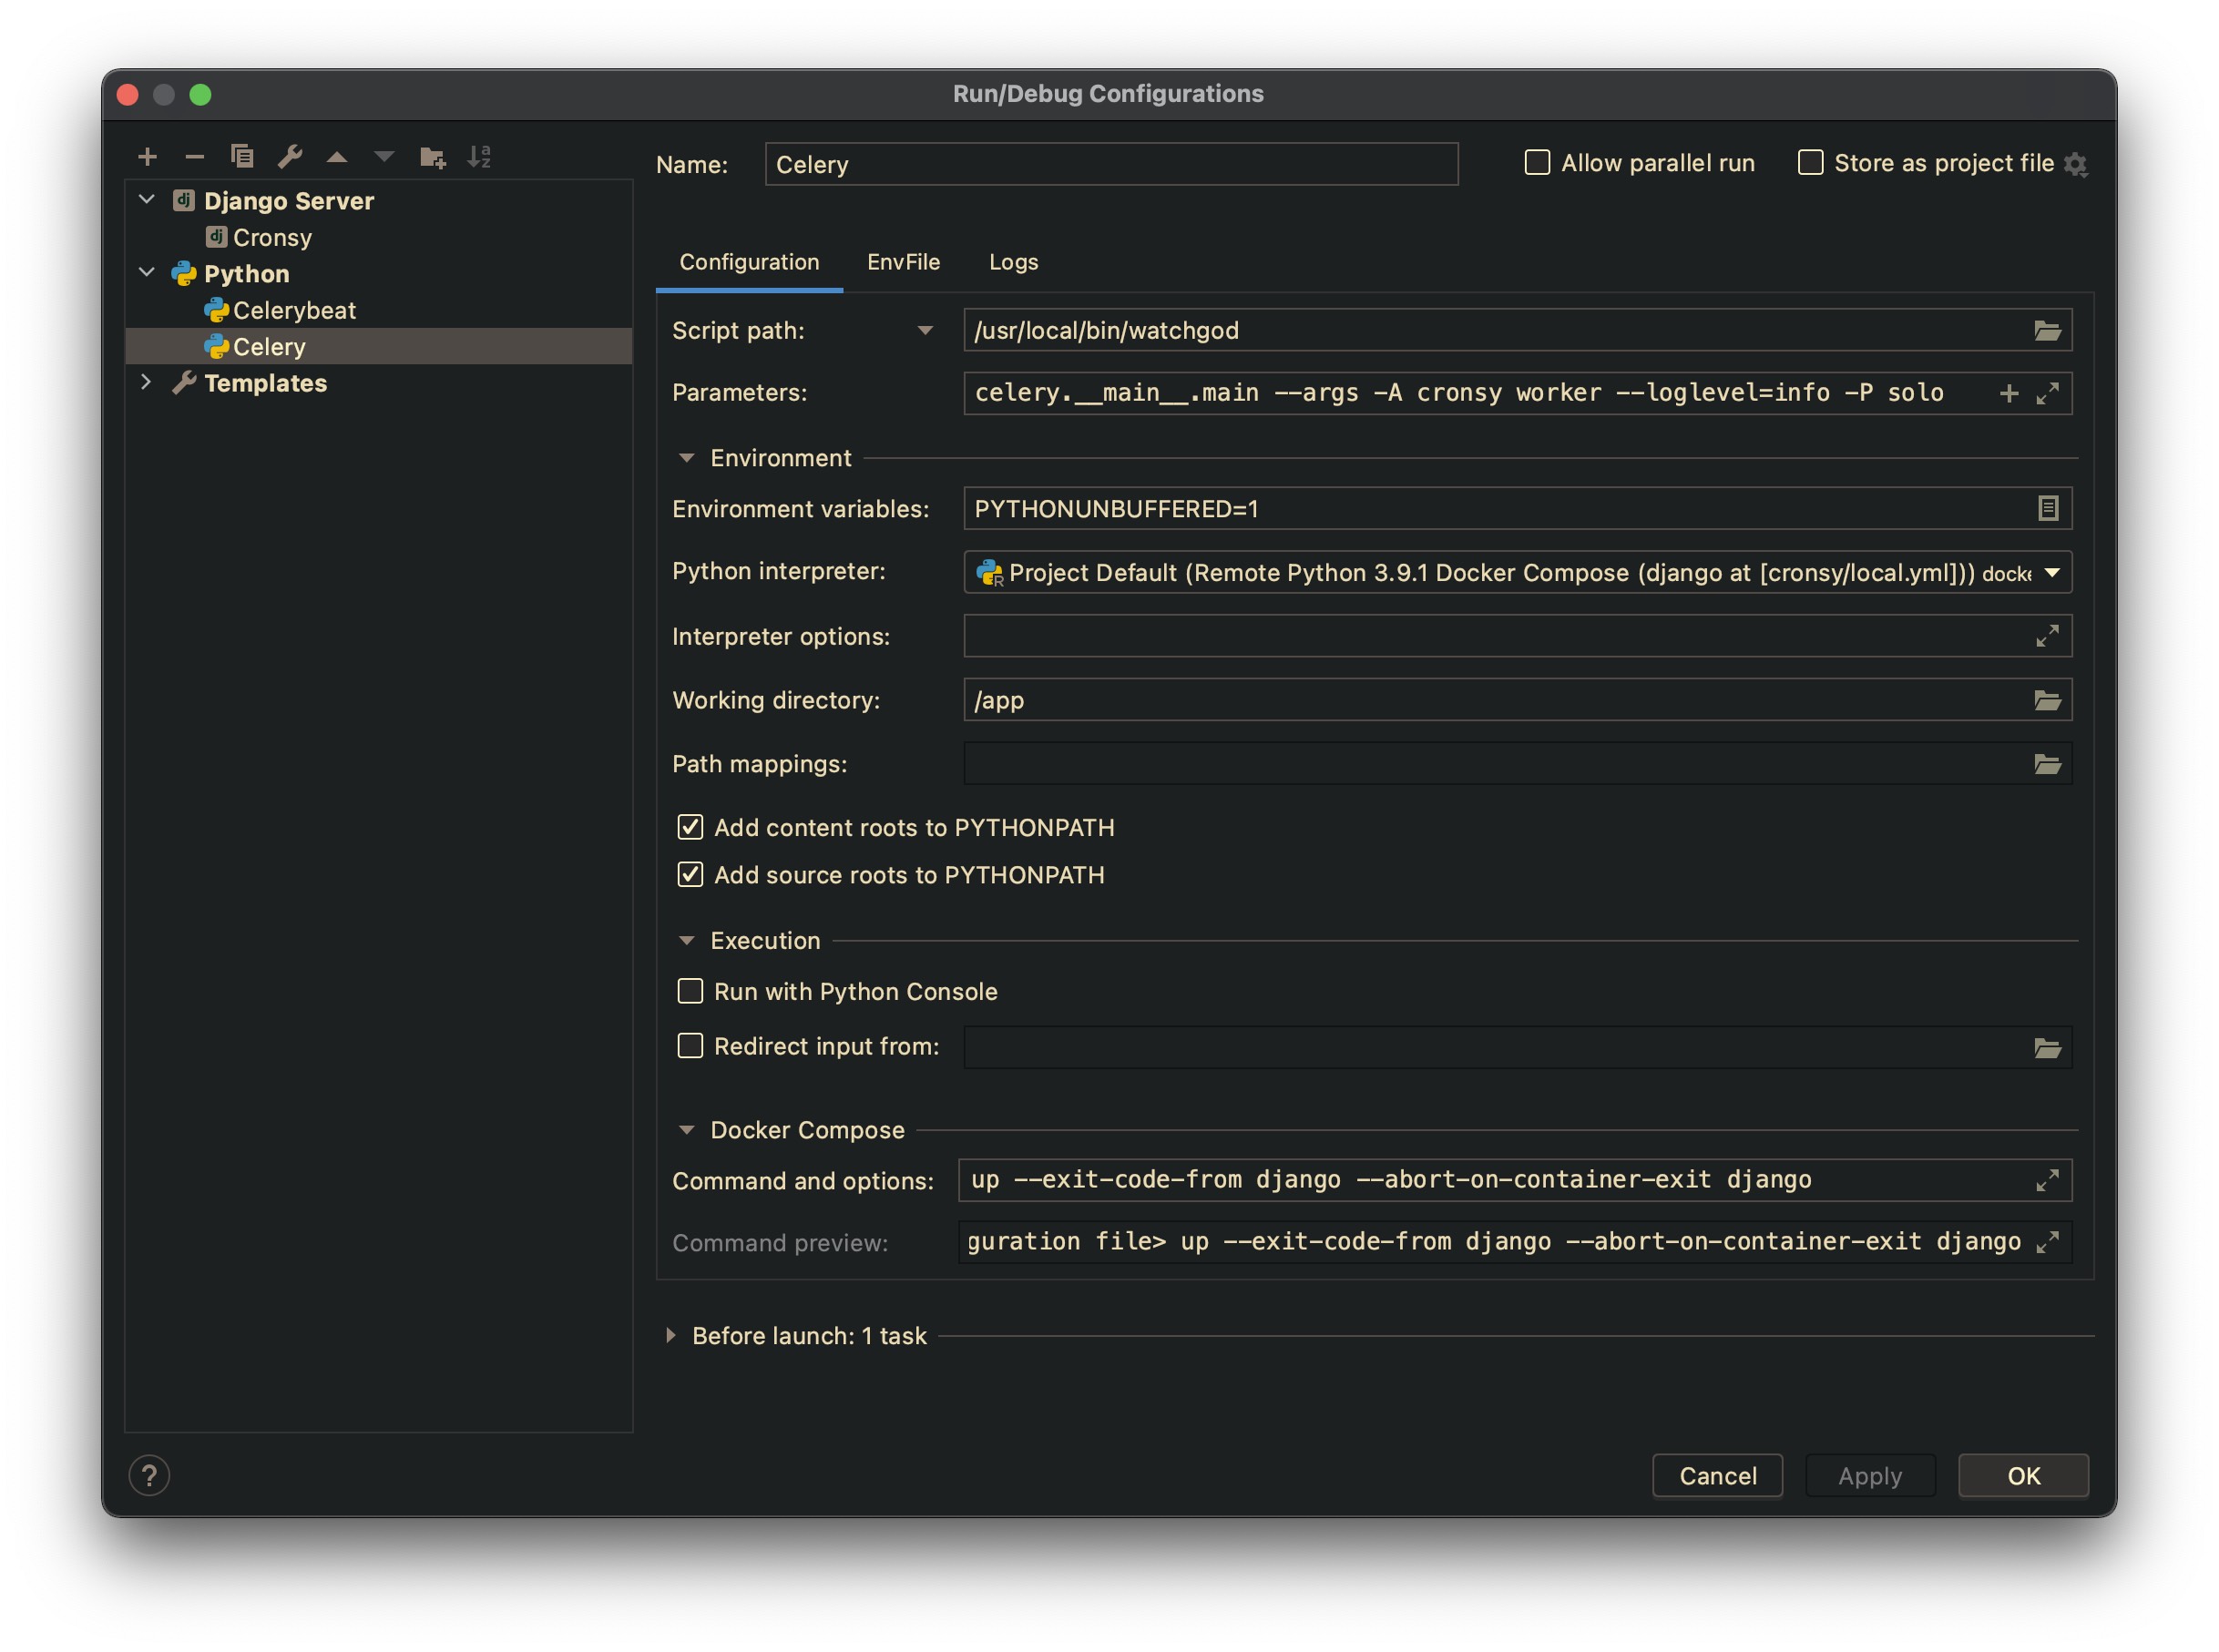The width and height of the screenshot is (2219, 1652).
Task: Click the create new folder toolbar icon
Action: click(x=432, y=157)
